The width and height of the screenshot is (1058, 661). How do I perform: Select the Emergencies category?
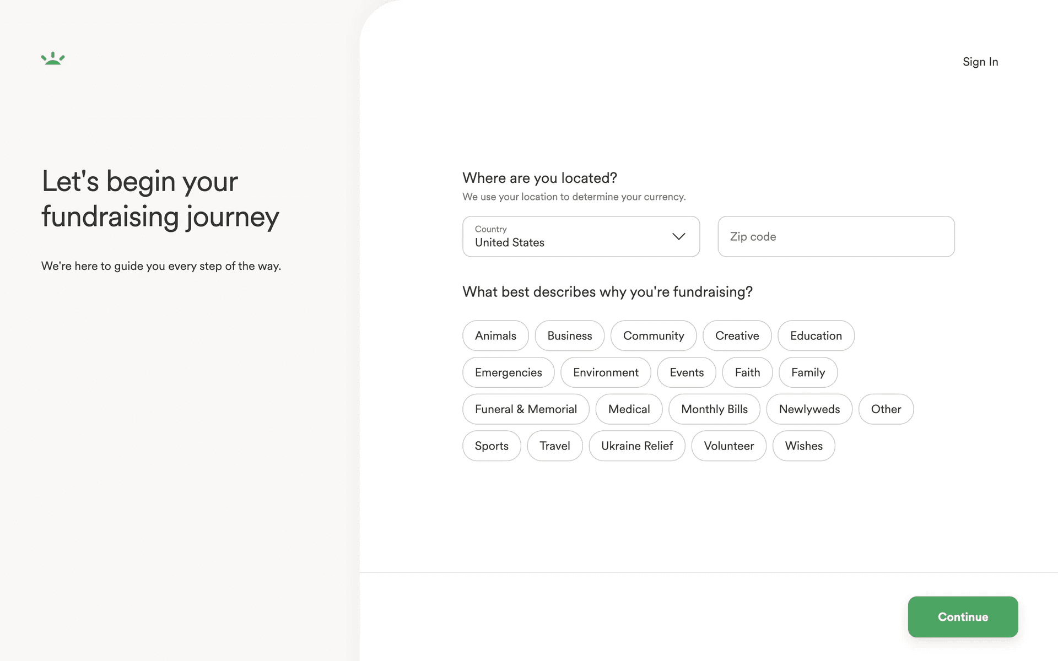(509, 372)
